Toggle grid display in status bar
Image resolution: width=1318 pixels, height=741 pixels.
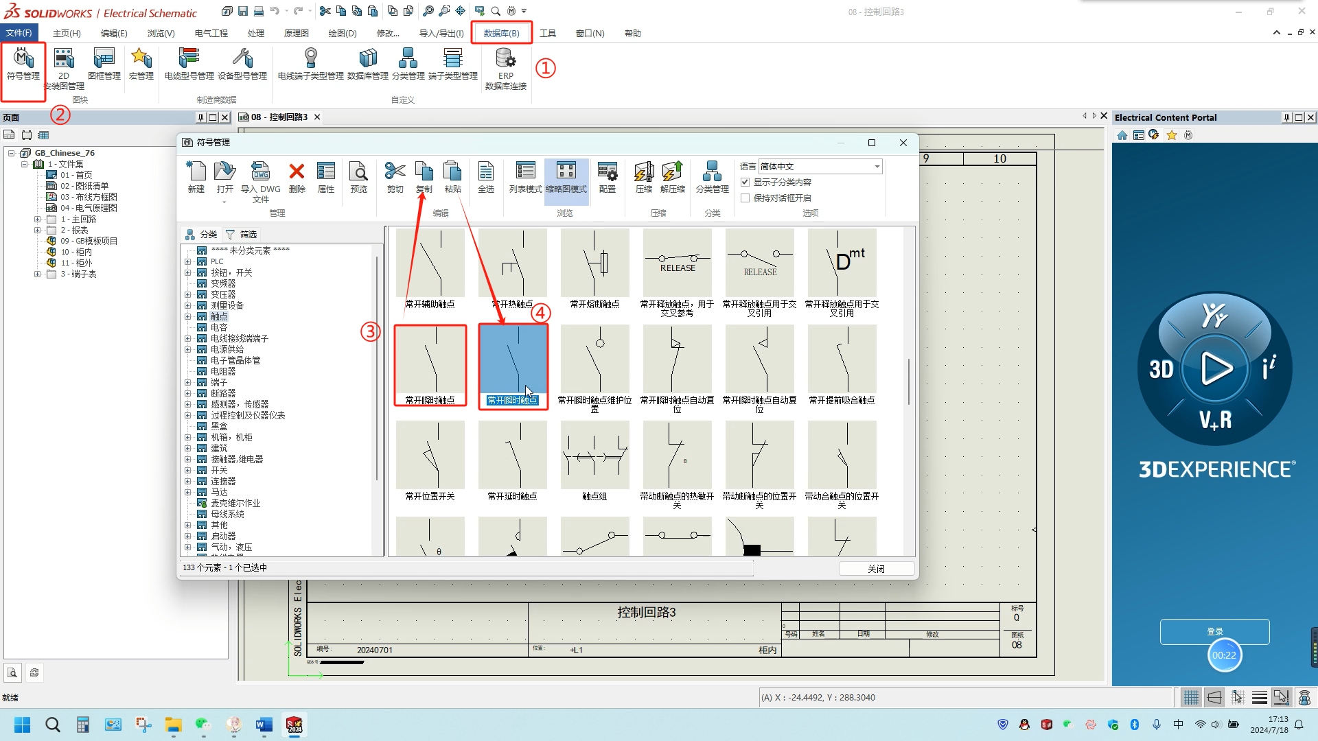point(1191,698)
